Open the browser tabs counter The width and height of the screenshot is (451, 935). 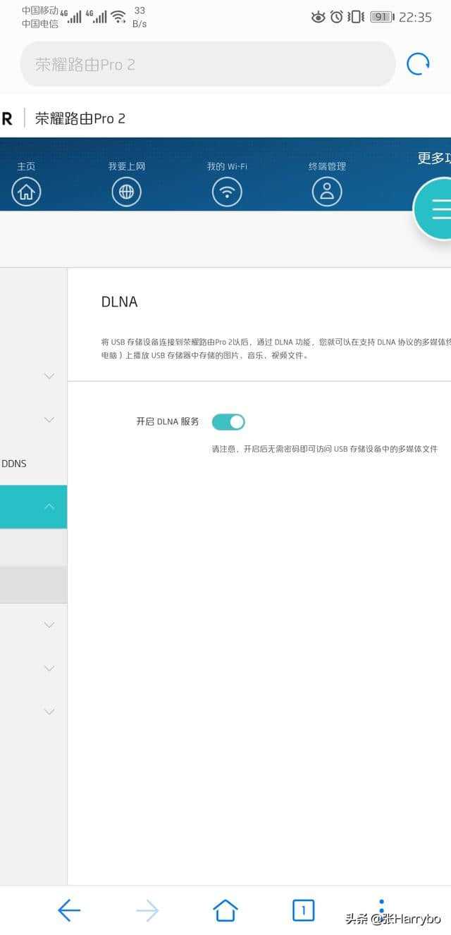pos(304,910)
